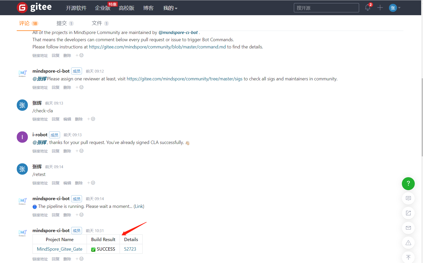Add emoji reaction to the /retest comment
423x263 pixels.
point(91,183)
